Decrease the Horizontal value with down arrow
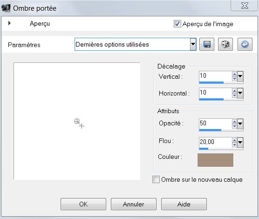Viewport: 259px width, 219px height. point(234,96)
